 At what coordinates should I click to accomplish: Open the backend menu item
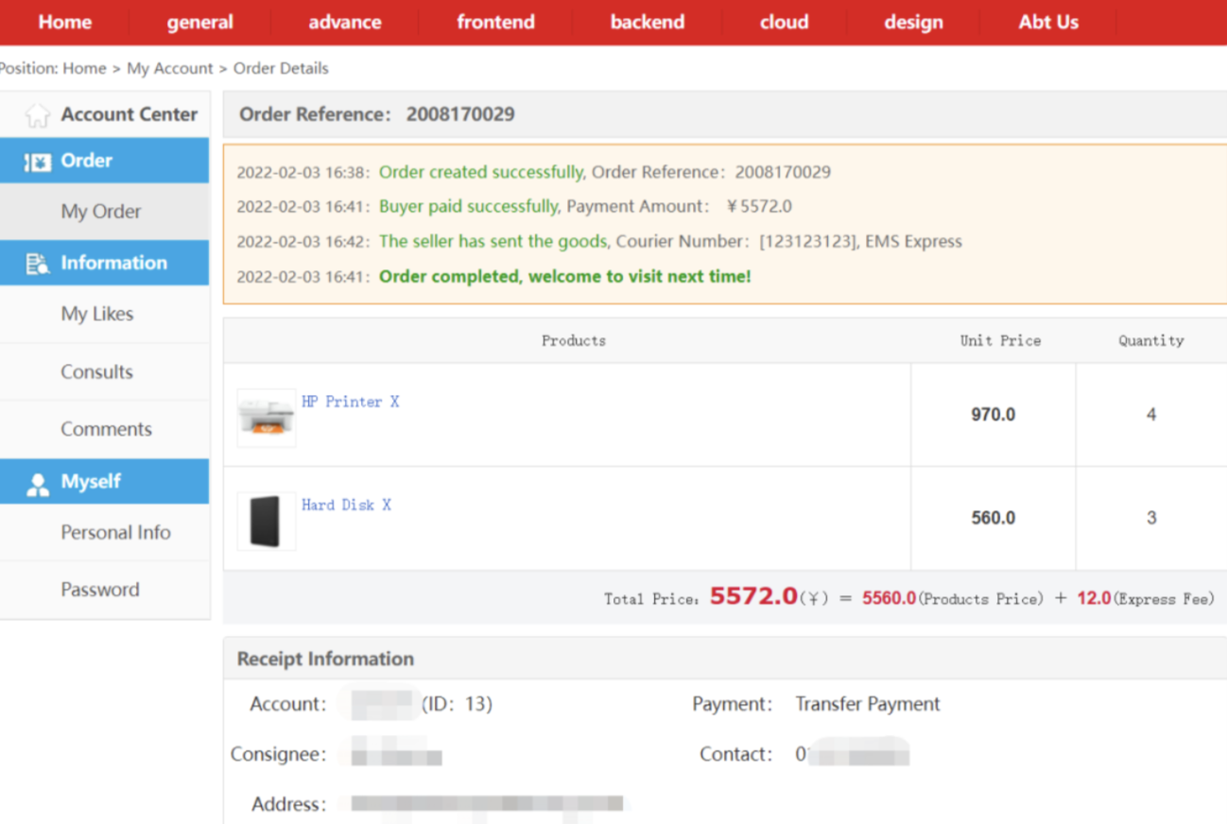pos(647,21)
